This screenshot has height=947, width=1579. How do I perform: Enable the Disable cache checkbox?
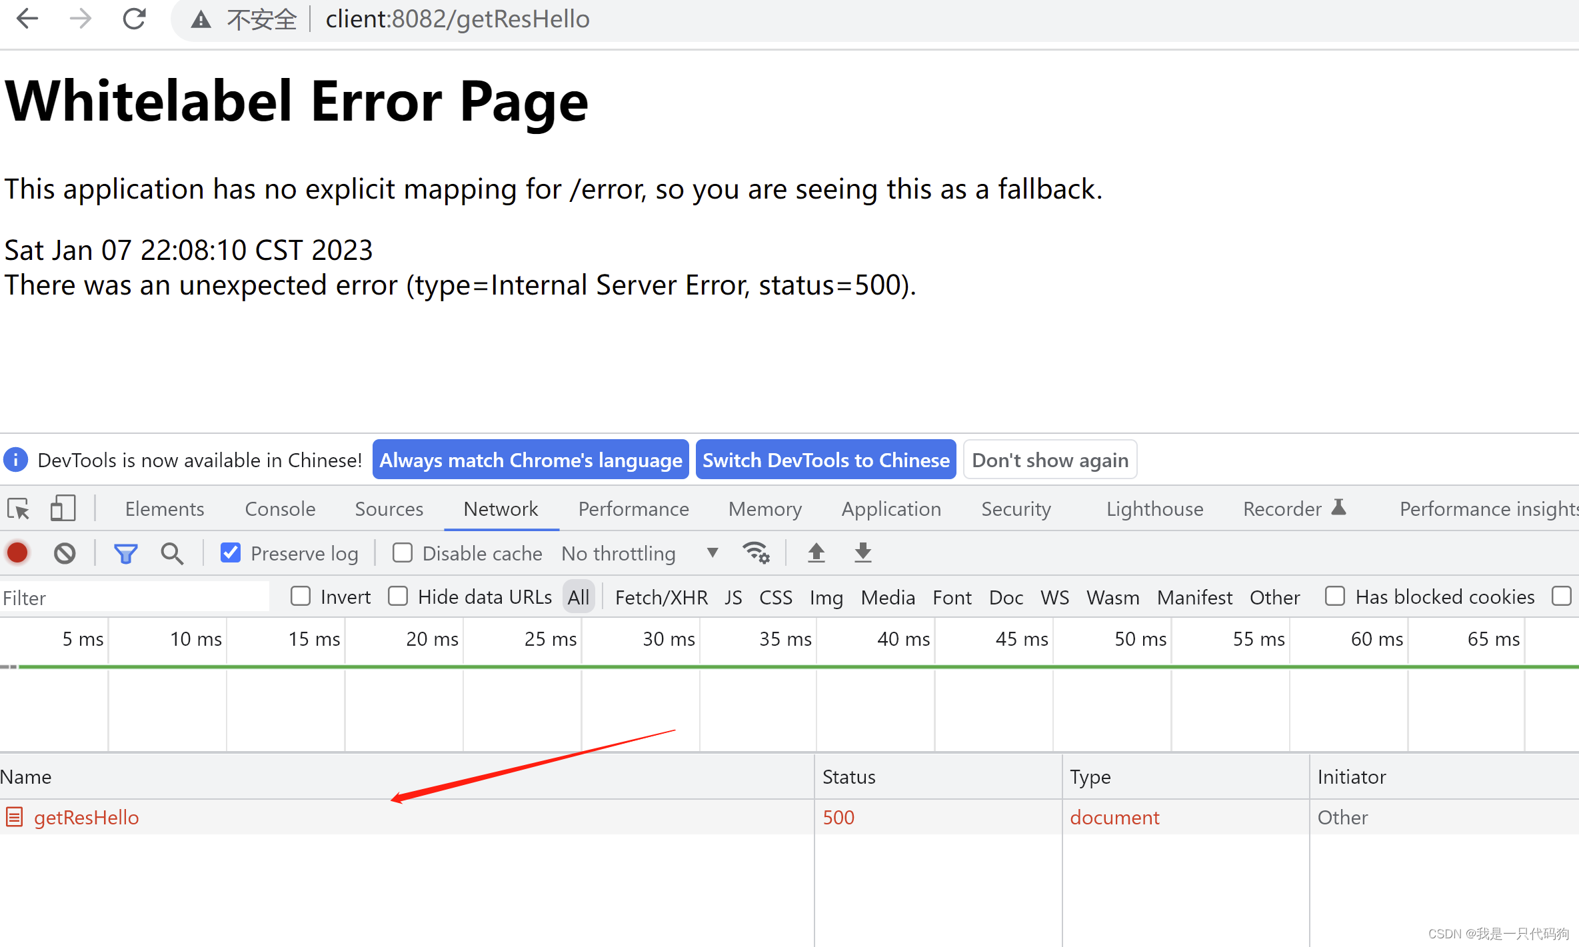[x=403, y=552]
